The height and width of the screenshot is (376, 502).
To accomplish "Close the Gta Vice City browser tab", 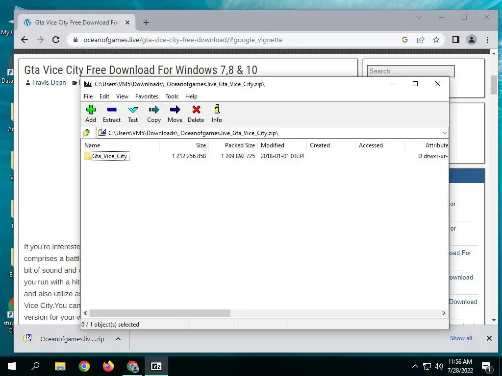I will [127, 23].
